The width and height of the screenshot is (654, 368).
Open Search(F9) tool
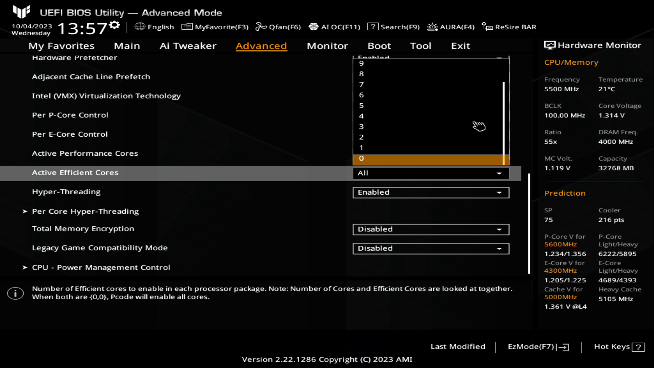(x=393, y=27)
